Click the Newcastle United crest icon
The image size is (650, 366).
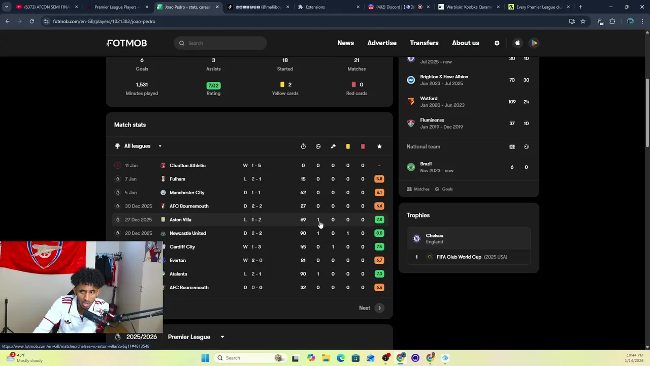tap(163, 233)
